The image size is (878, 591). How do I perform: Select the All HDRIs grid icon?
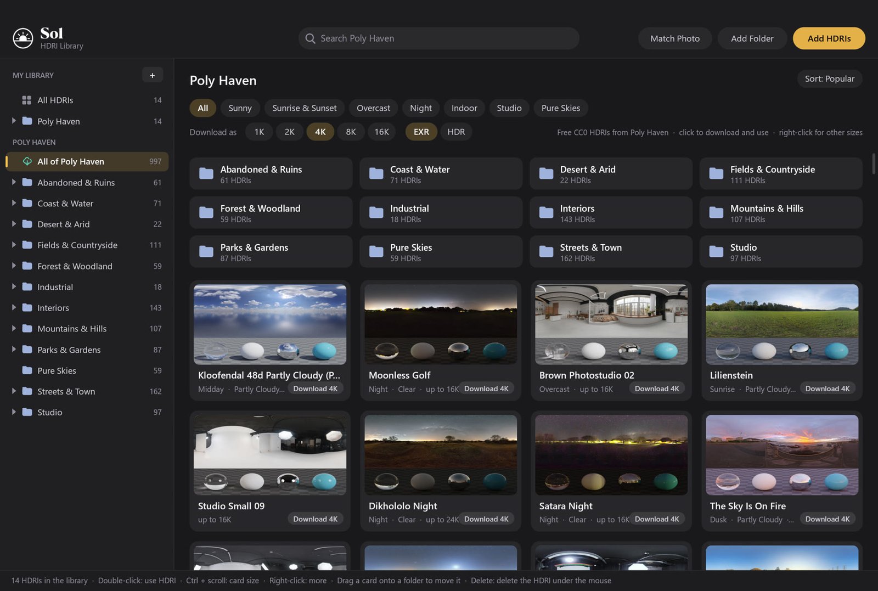coord(26,100)
